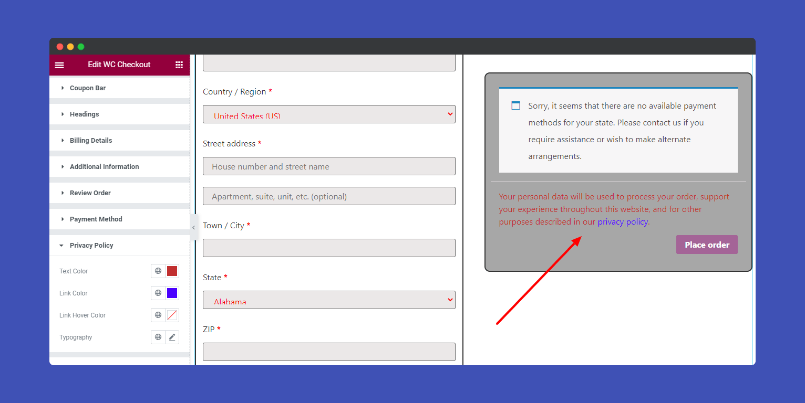Expand the Billing Details section
This screenshot has height=403, width=805.
[x=91, y=141]
